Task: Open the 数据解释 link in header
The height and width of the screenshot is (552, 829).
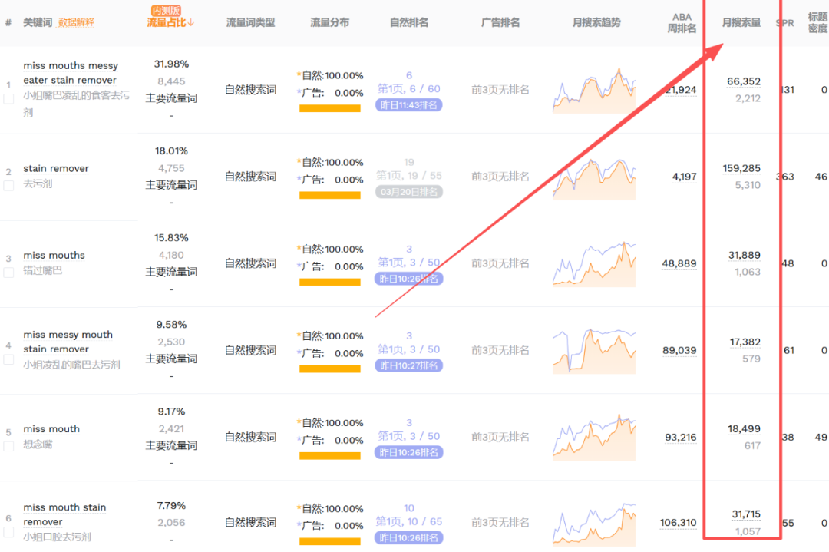Action: tap(76, 22)
